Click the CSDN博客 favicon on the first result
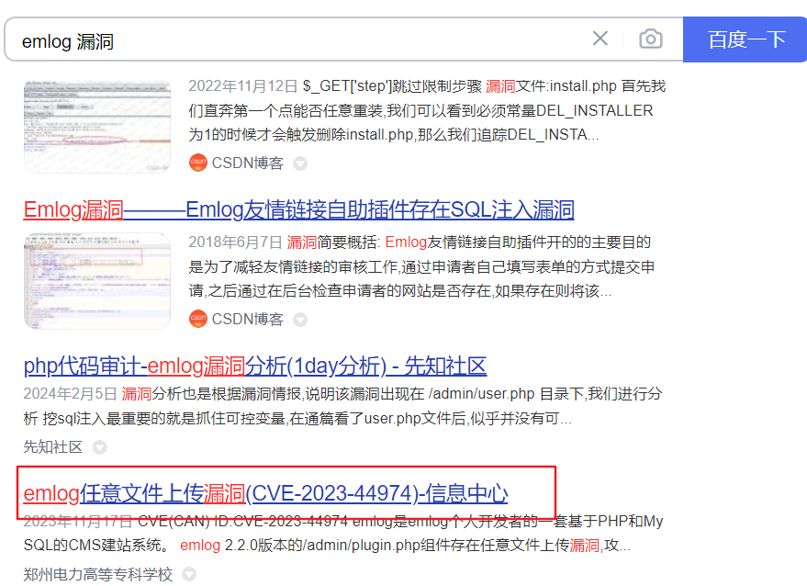The image size is (807, 586). click(196, 163)
